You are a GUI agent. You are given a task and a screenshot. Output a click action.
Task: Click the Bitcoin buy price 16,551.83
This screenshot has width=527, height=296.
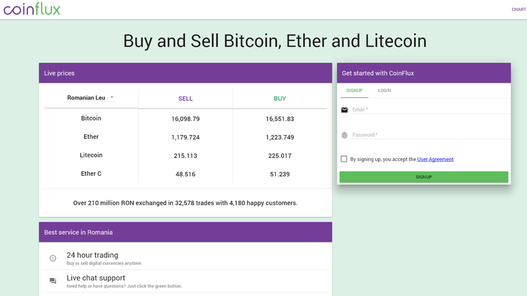click(280, 119)
